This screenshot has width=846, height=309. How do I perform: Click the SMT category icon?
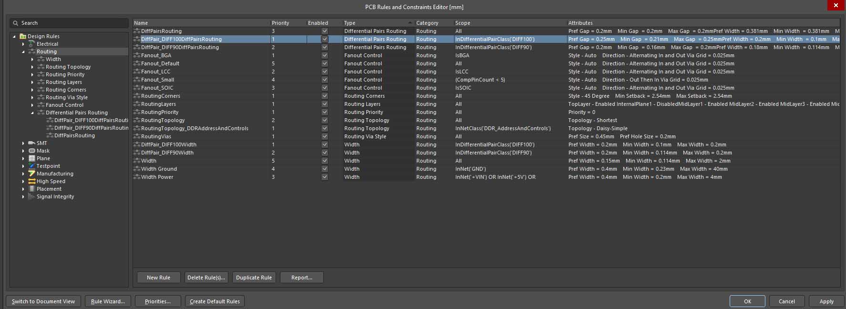[32, 143]
